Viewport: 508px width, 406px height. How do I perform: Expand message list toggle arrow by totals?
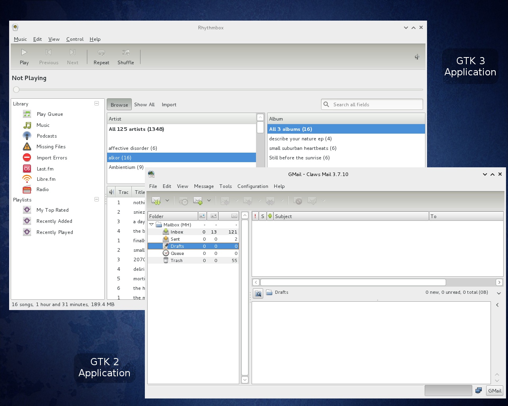pos(499,293)
